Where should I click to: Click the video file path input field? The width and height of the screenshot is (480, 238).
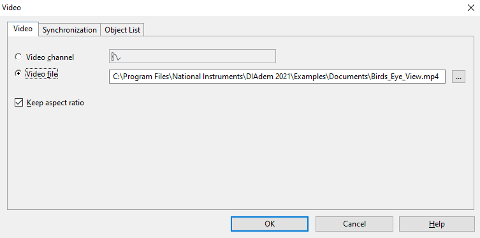tap(277, 77)
